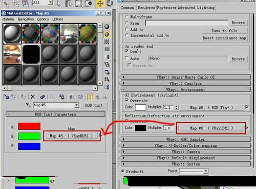
Task: Select the Multiframe radio button
Action: tap(126, 16)
